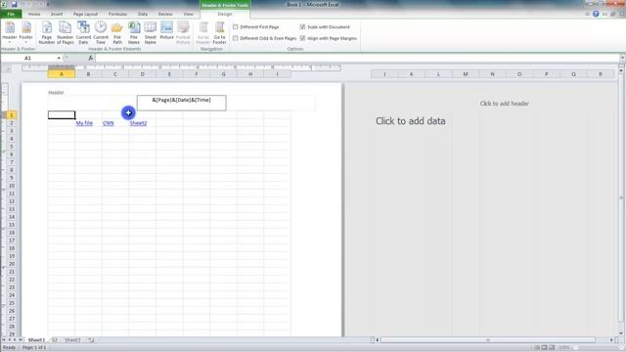The height and width of the screenshot is (352, 626).
Task: Save the workbook from Quick Access Toolbar
Action: (x=14, y=4)
